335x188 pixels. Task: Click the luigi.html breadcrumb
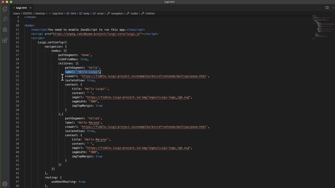[x=58, y=14]
